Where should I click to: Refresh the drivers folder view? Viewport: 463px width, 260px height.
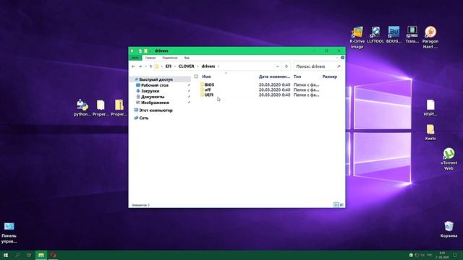point(286,66)
